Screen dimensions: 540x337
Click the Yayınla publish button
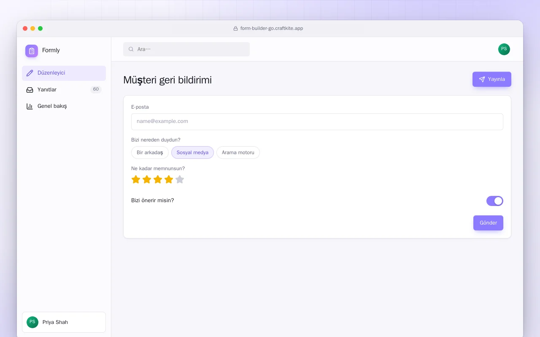pos(492,79)
